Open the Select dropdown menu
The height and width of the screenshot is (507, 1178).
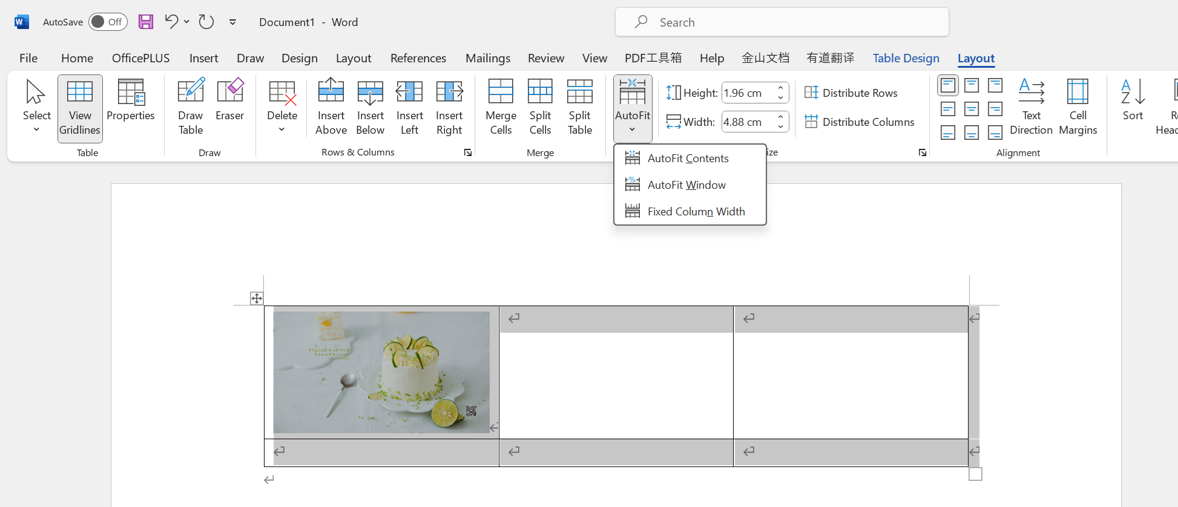pyautogui.click(x=36, y=108)
